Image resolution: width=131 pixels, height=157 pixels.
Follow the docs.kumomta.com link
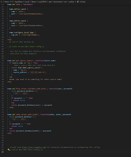[34, 147]
